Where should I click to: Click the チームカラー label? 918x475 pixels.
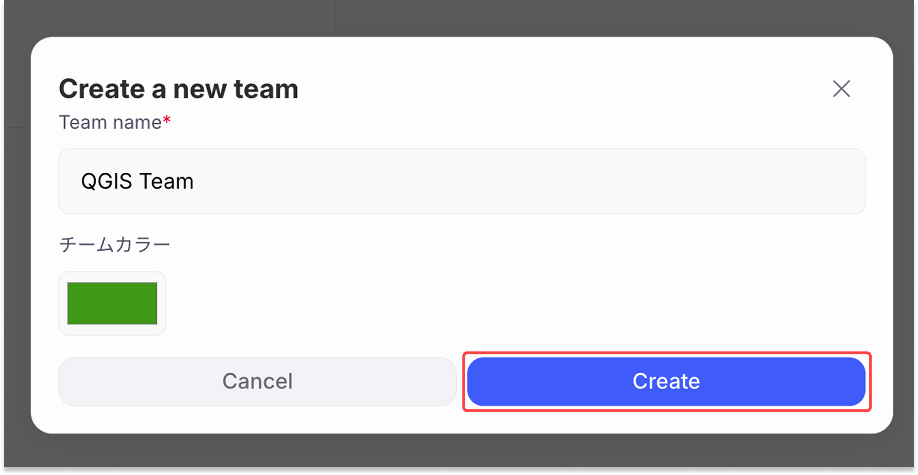[114, 244]
